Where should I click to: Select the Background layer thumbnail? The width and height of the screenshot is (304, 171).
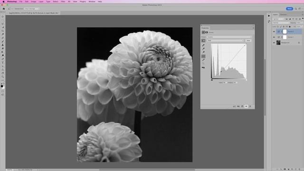(278, 43)
